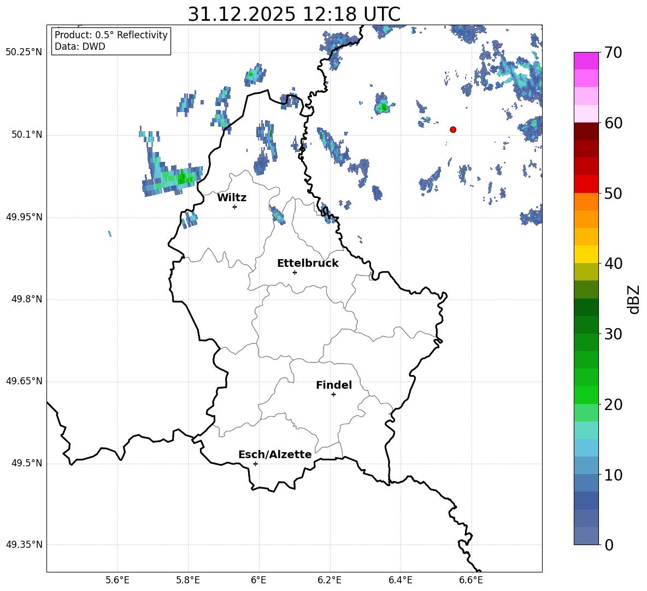Click the 49.95°N latitude label
The width and height of the screenshot is (647, 591).
tap(24, 217)
